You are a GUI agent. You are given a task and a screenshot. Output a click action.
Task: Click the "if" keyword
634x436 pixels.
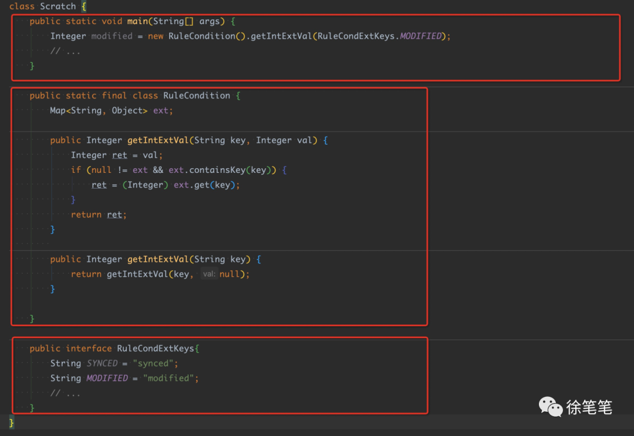tap(76, 170)
